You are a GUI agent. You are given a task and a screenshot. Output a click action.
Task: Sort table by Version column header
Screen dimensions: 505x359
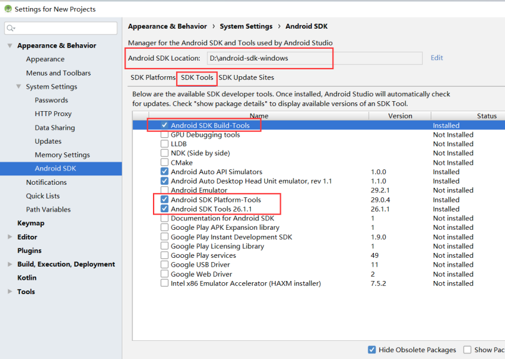400,116
